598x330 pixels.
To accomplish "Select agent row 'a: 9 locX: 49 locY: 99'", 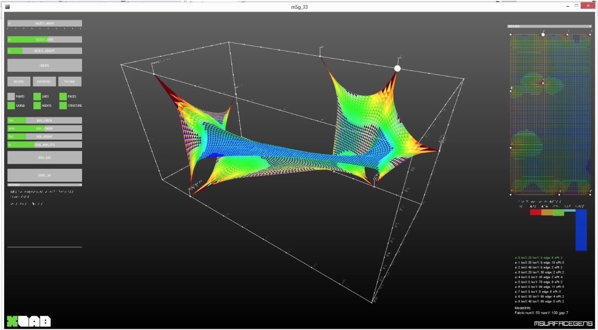I will tap(540, 301).
